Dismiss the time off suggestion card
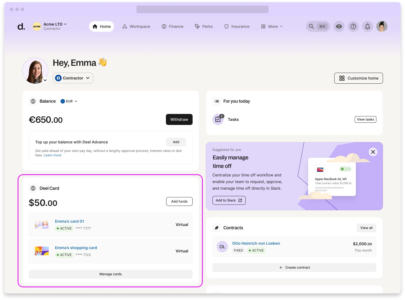The width and height of the screenshot is (405, 300). [373, 152]
